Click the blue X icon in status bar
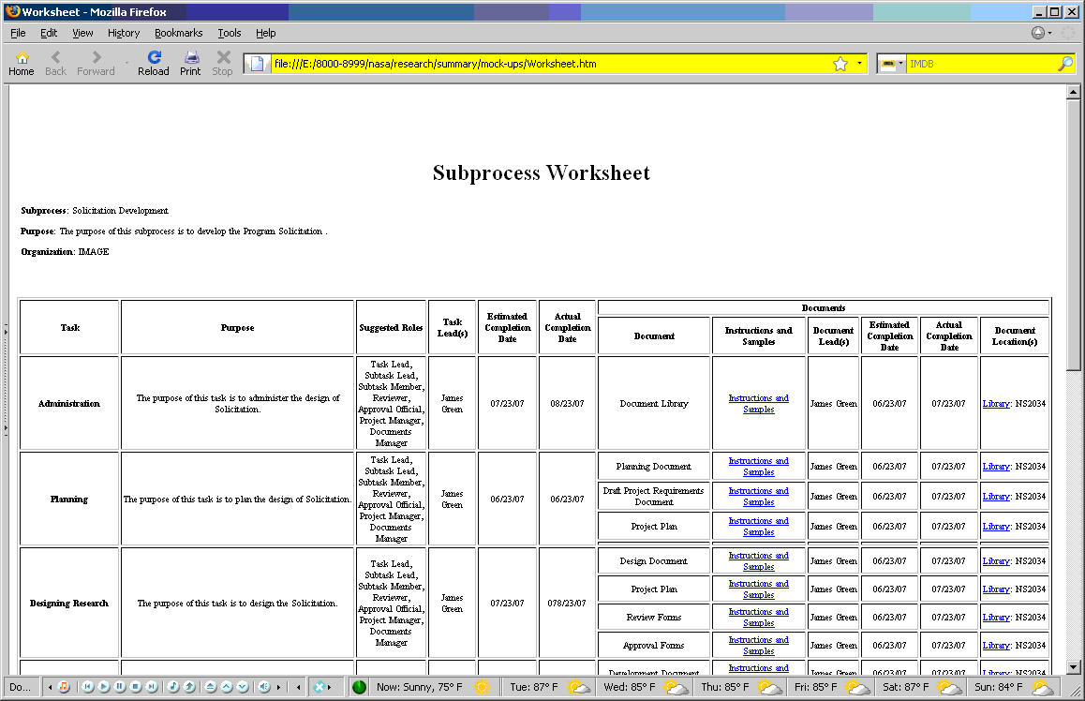 click(319, 686)
